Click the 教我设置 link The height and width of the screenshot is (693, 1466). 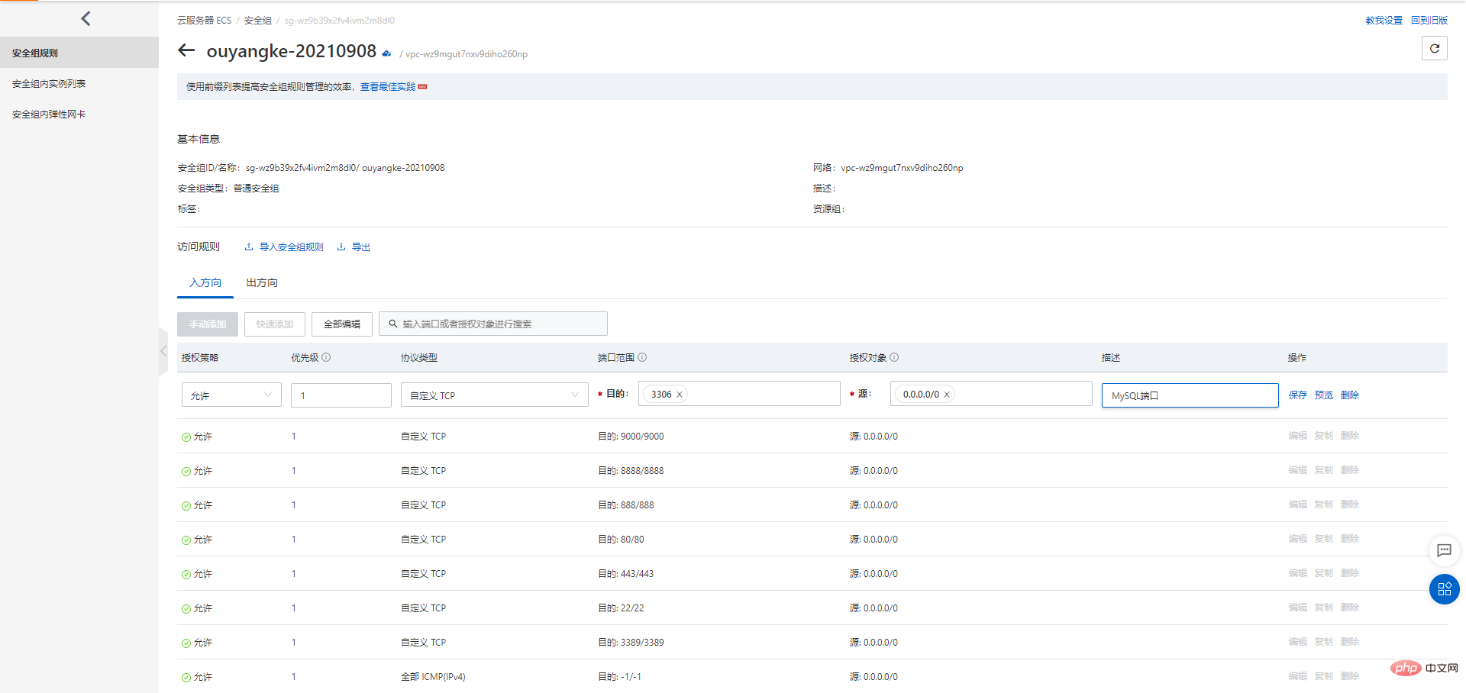click(x=1384, y=21)
